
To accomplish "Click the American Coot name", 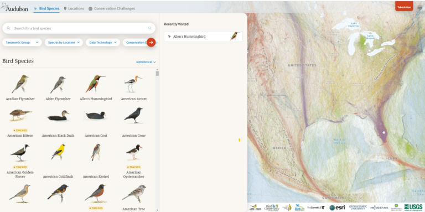I will coord(96,136).
